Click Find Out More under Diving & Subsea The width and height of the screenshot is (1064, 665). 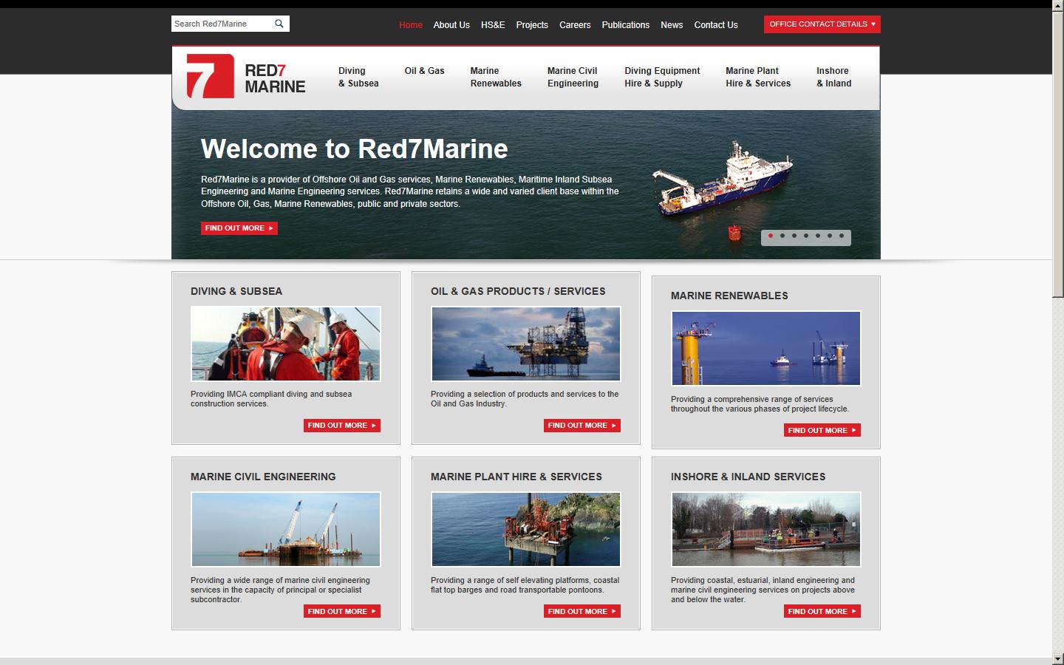pyautogui.click(x=341, y=426)
